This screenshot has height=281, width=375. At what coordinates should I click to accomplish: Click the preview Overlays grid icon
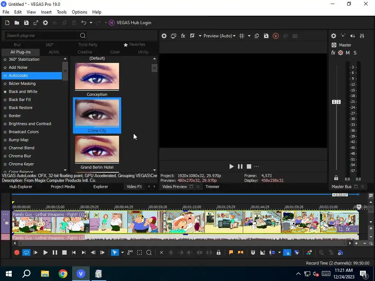point(242,36)
